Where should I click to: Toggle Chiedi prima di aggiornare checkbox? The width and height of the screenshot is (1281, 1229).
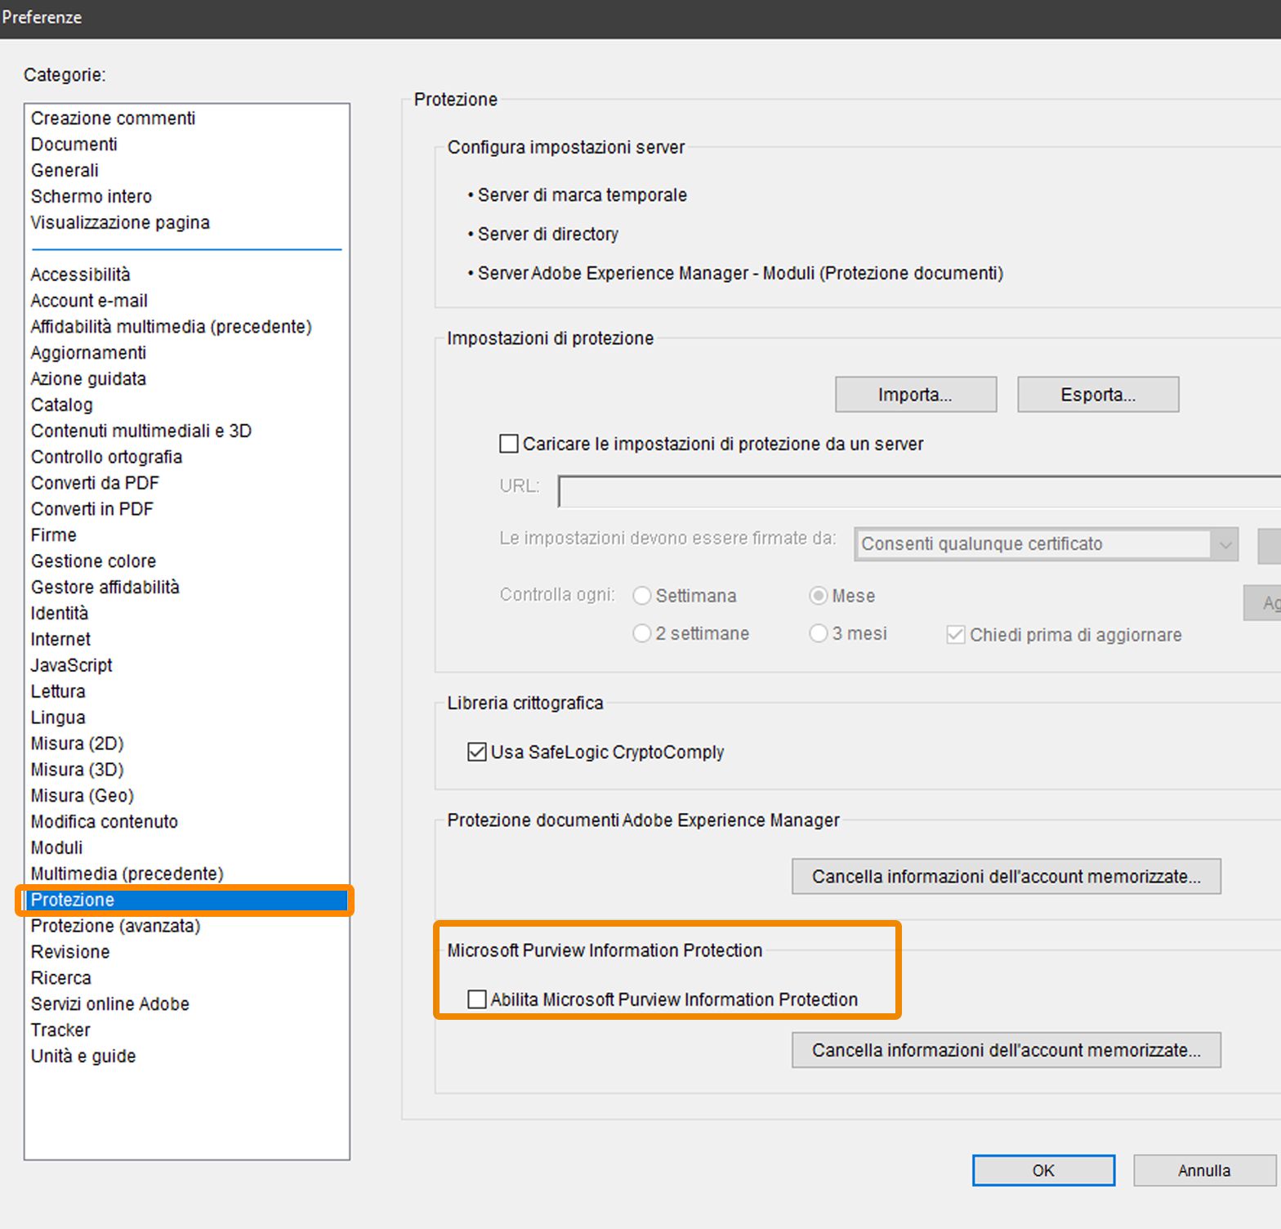click(956, 635)
